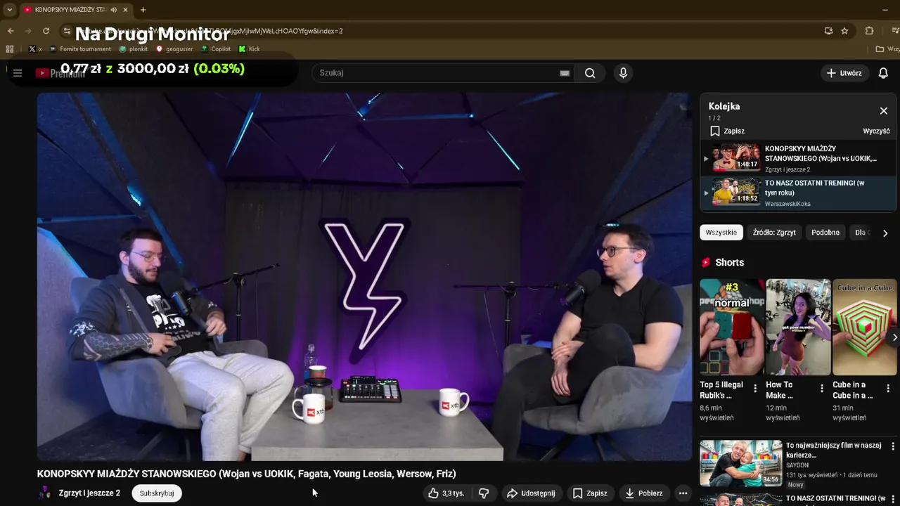Screen dimensions: 900x506
Task: Play the KONOPSKYY MIAŻDŻY queue item
Action: point(798,158)
